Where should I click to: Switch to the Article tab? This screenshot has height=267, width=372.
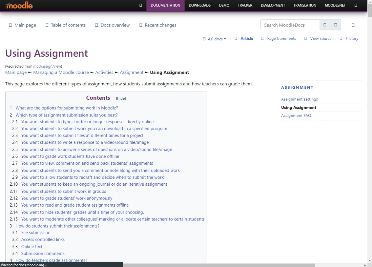coord(247,38)
